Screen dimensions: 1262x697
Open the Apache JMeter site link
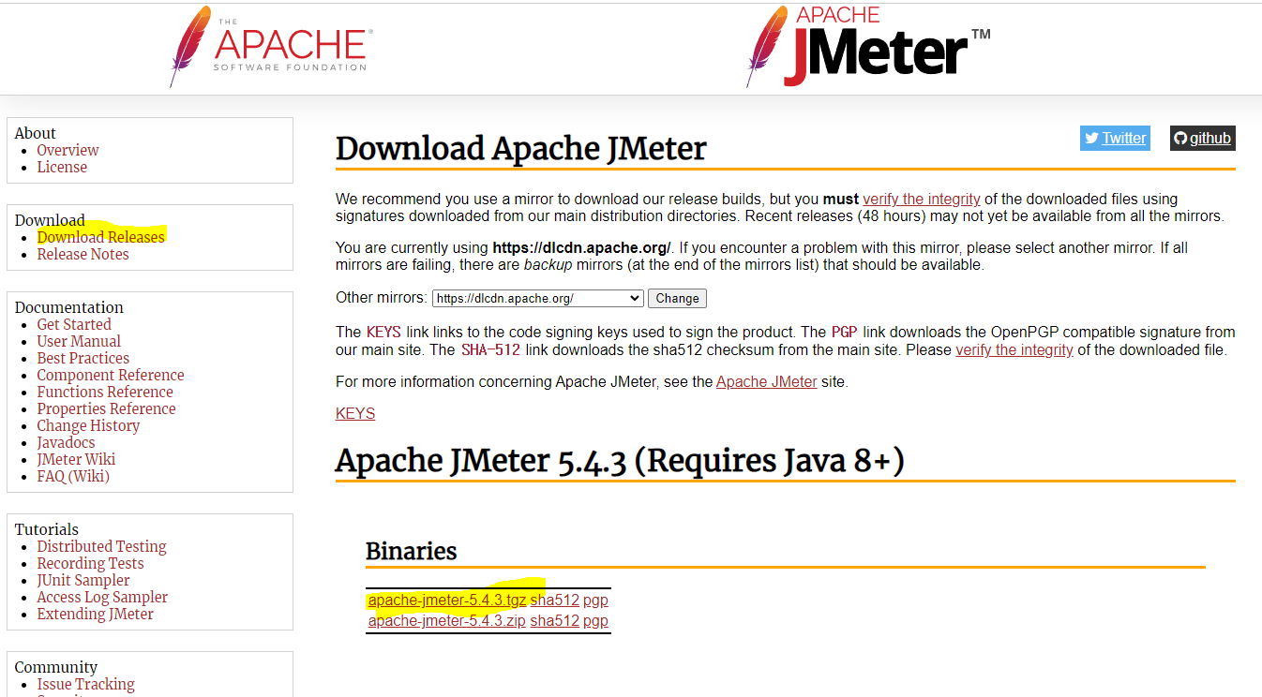pyautogui.click(x=766, y=381)
